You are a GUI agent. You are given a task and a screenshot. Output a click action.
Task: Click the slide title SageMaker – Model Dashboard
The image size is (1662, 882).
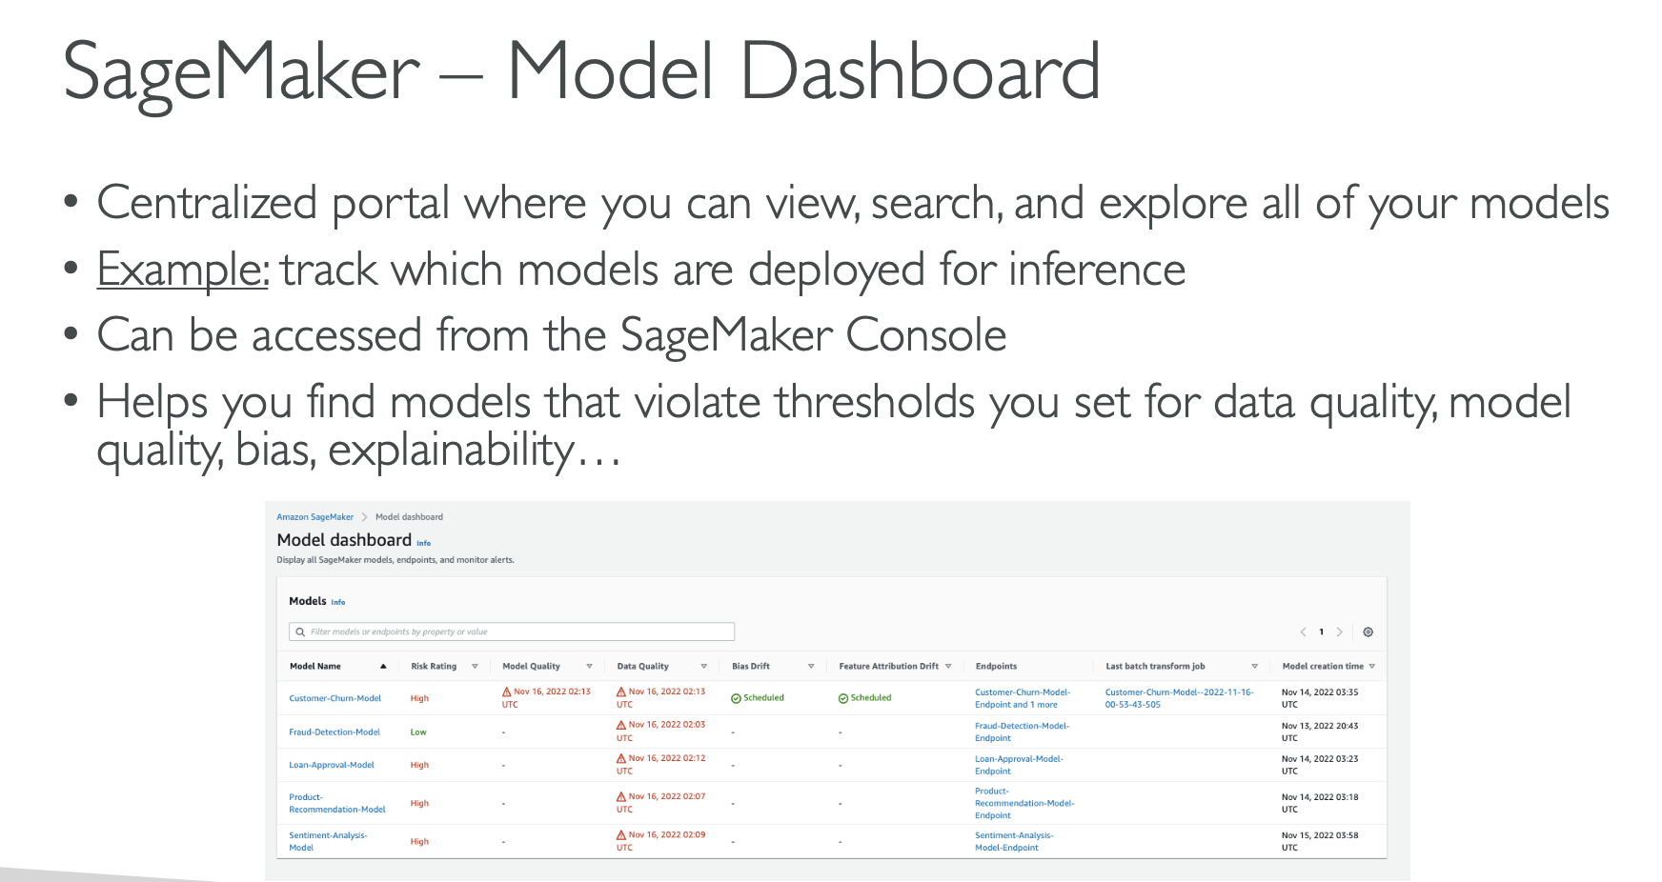(x=581, y=72)
